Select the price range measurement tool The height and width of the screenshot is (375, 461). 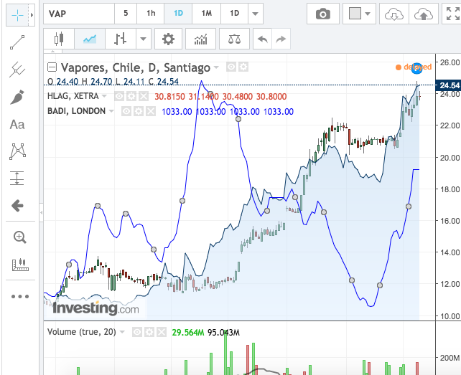pos(17,179)
